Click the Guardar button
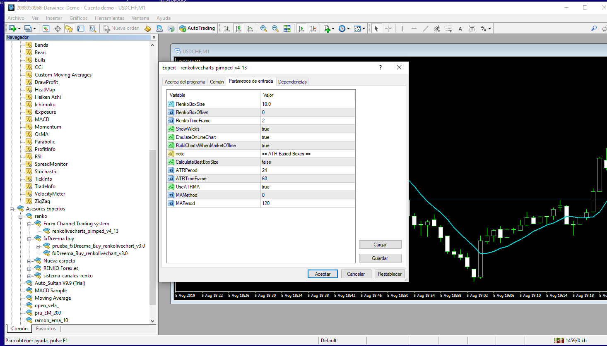607x346 pixels. pos(380,258)
